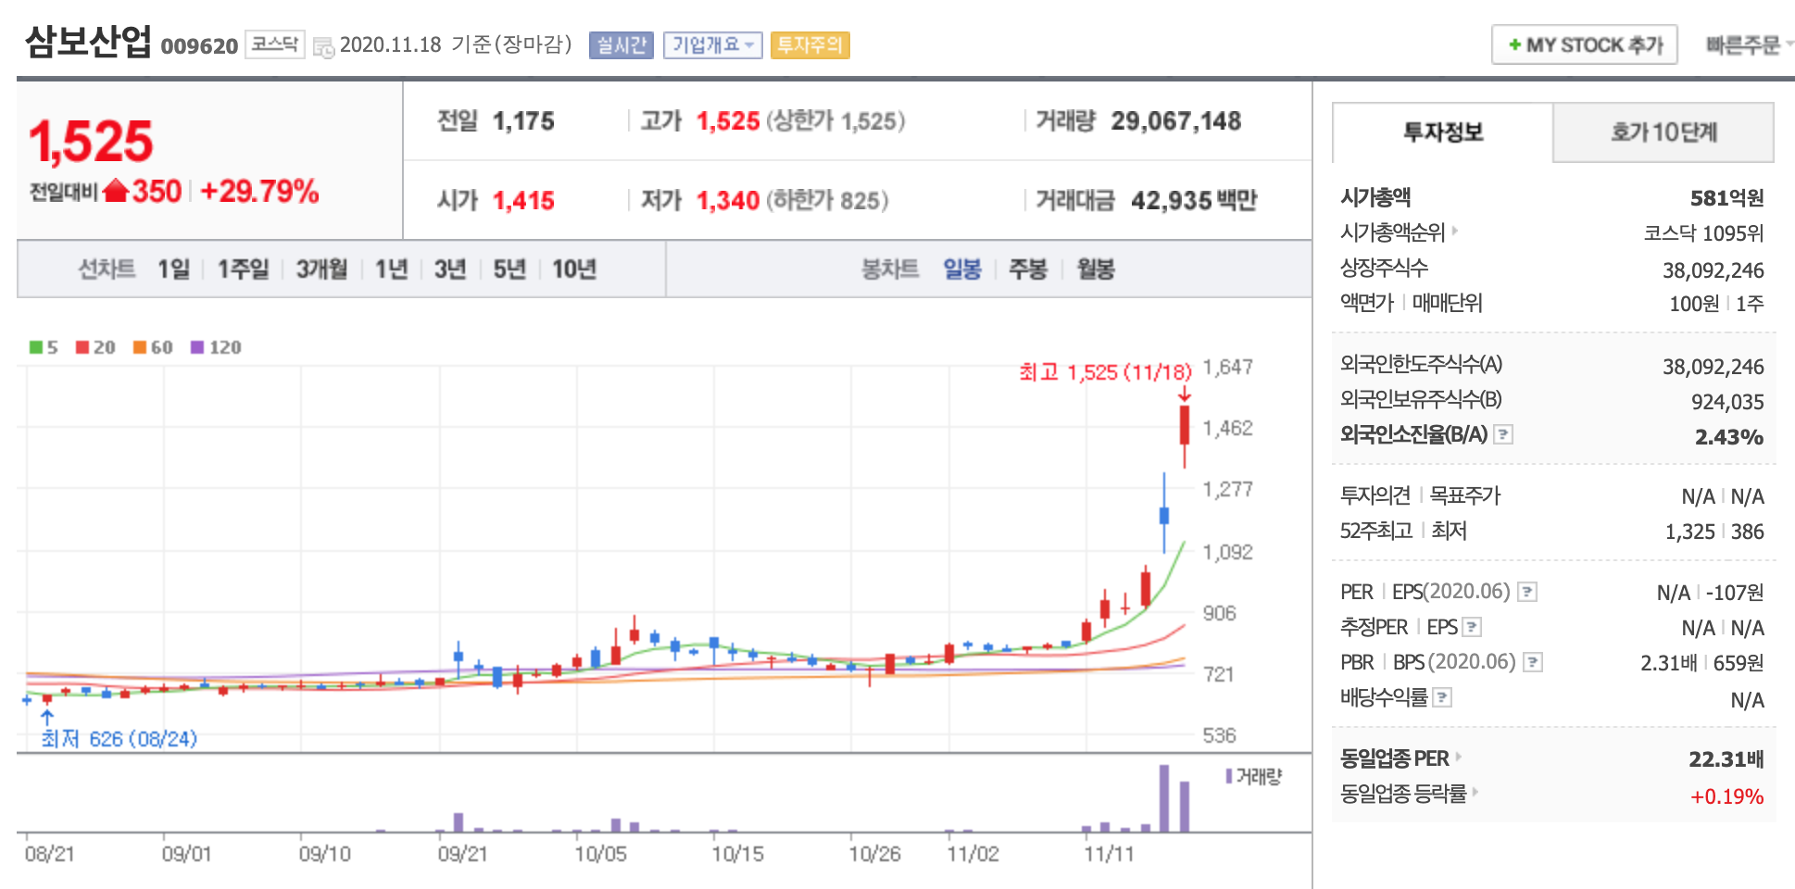
Task: Click the 실시간 button
Action: [621, 45]
